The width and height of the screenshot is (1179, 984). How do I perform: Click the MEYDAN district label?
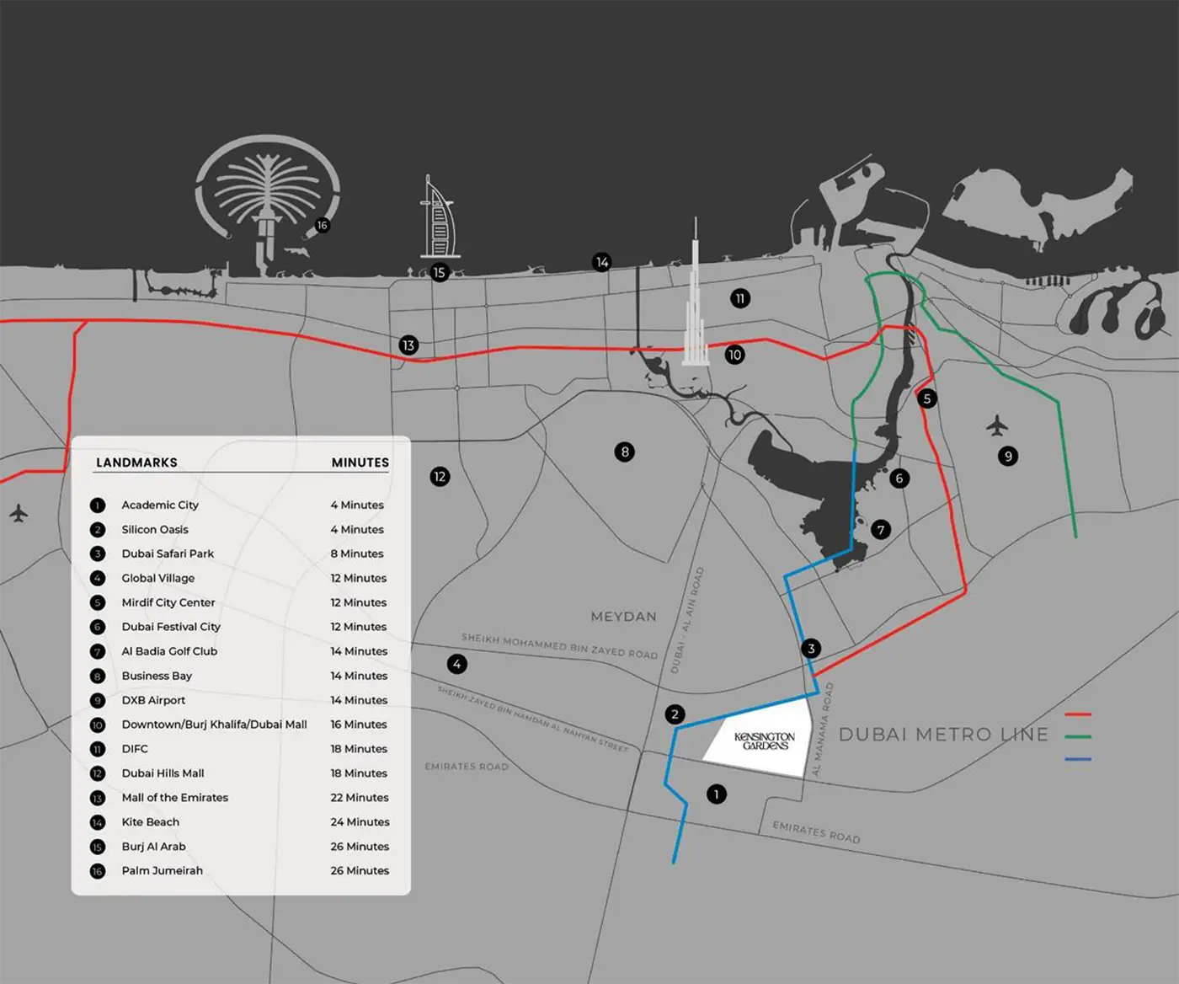tap(623, 617)
